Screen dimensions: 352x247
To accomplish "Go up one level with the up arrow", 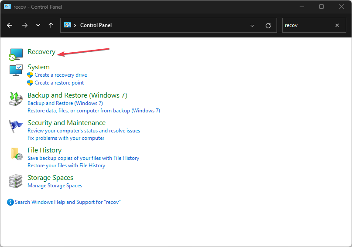I will click(51, 25).
